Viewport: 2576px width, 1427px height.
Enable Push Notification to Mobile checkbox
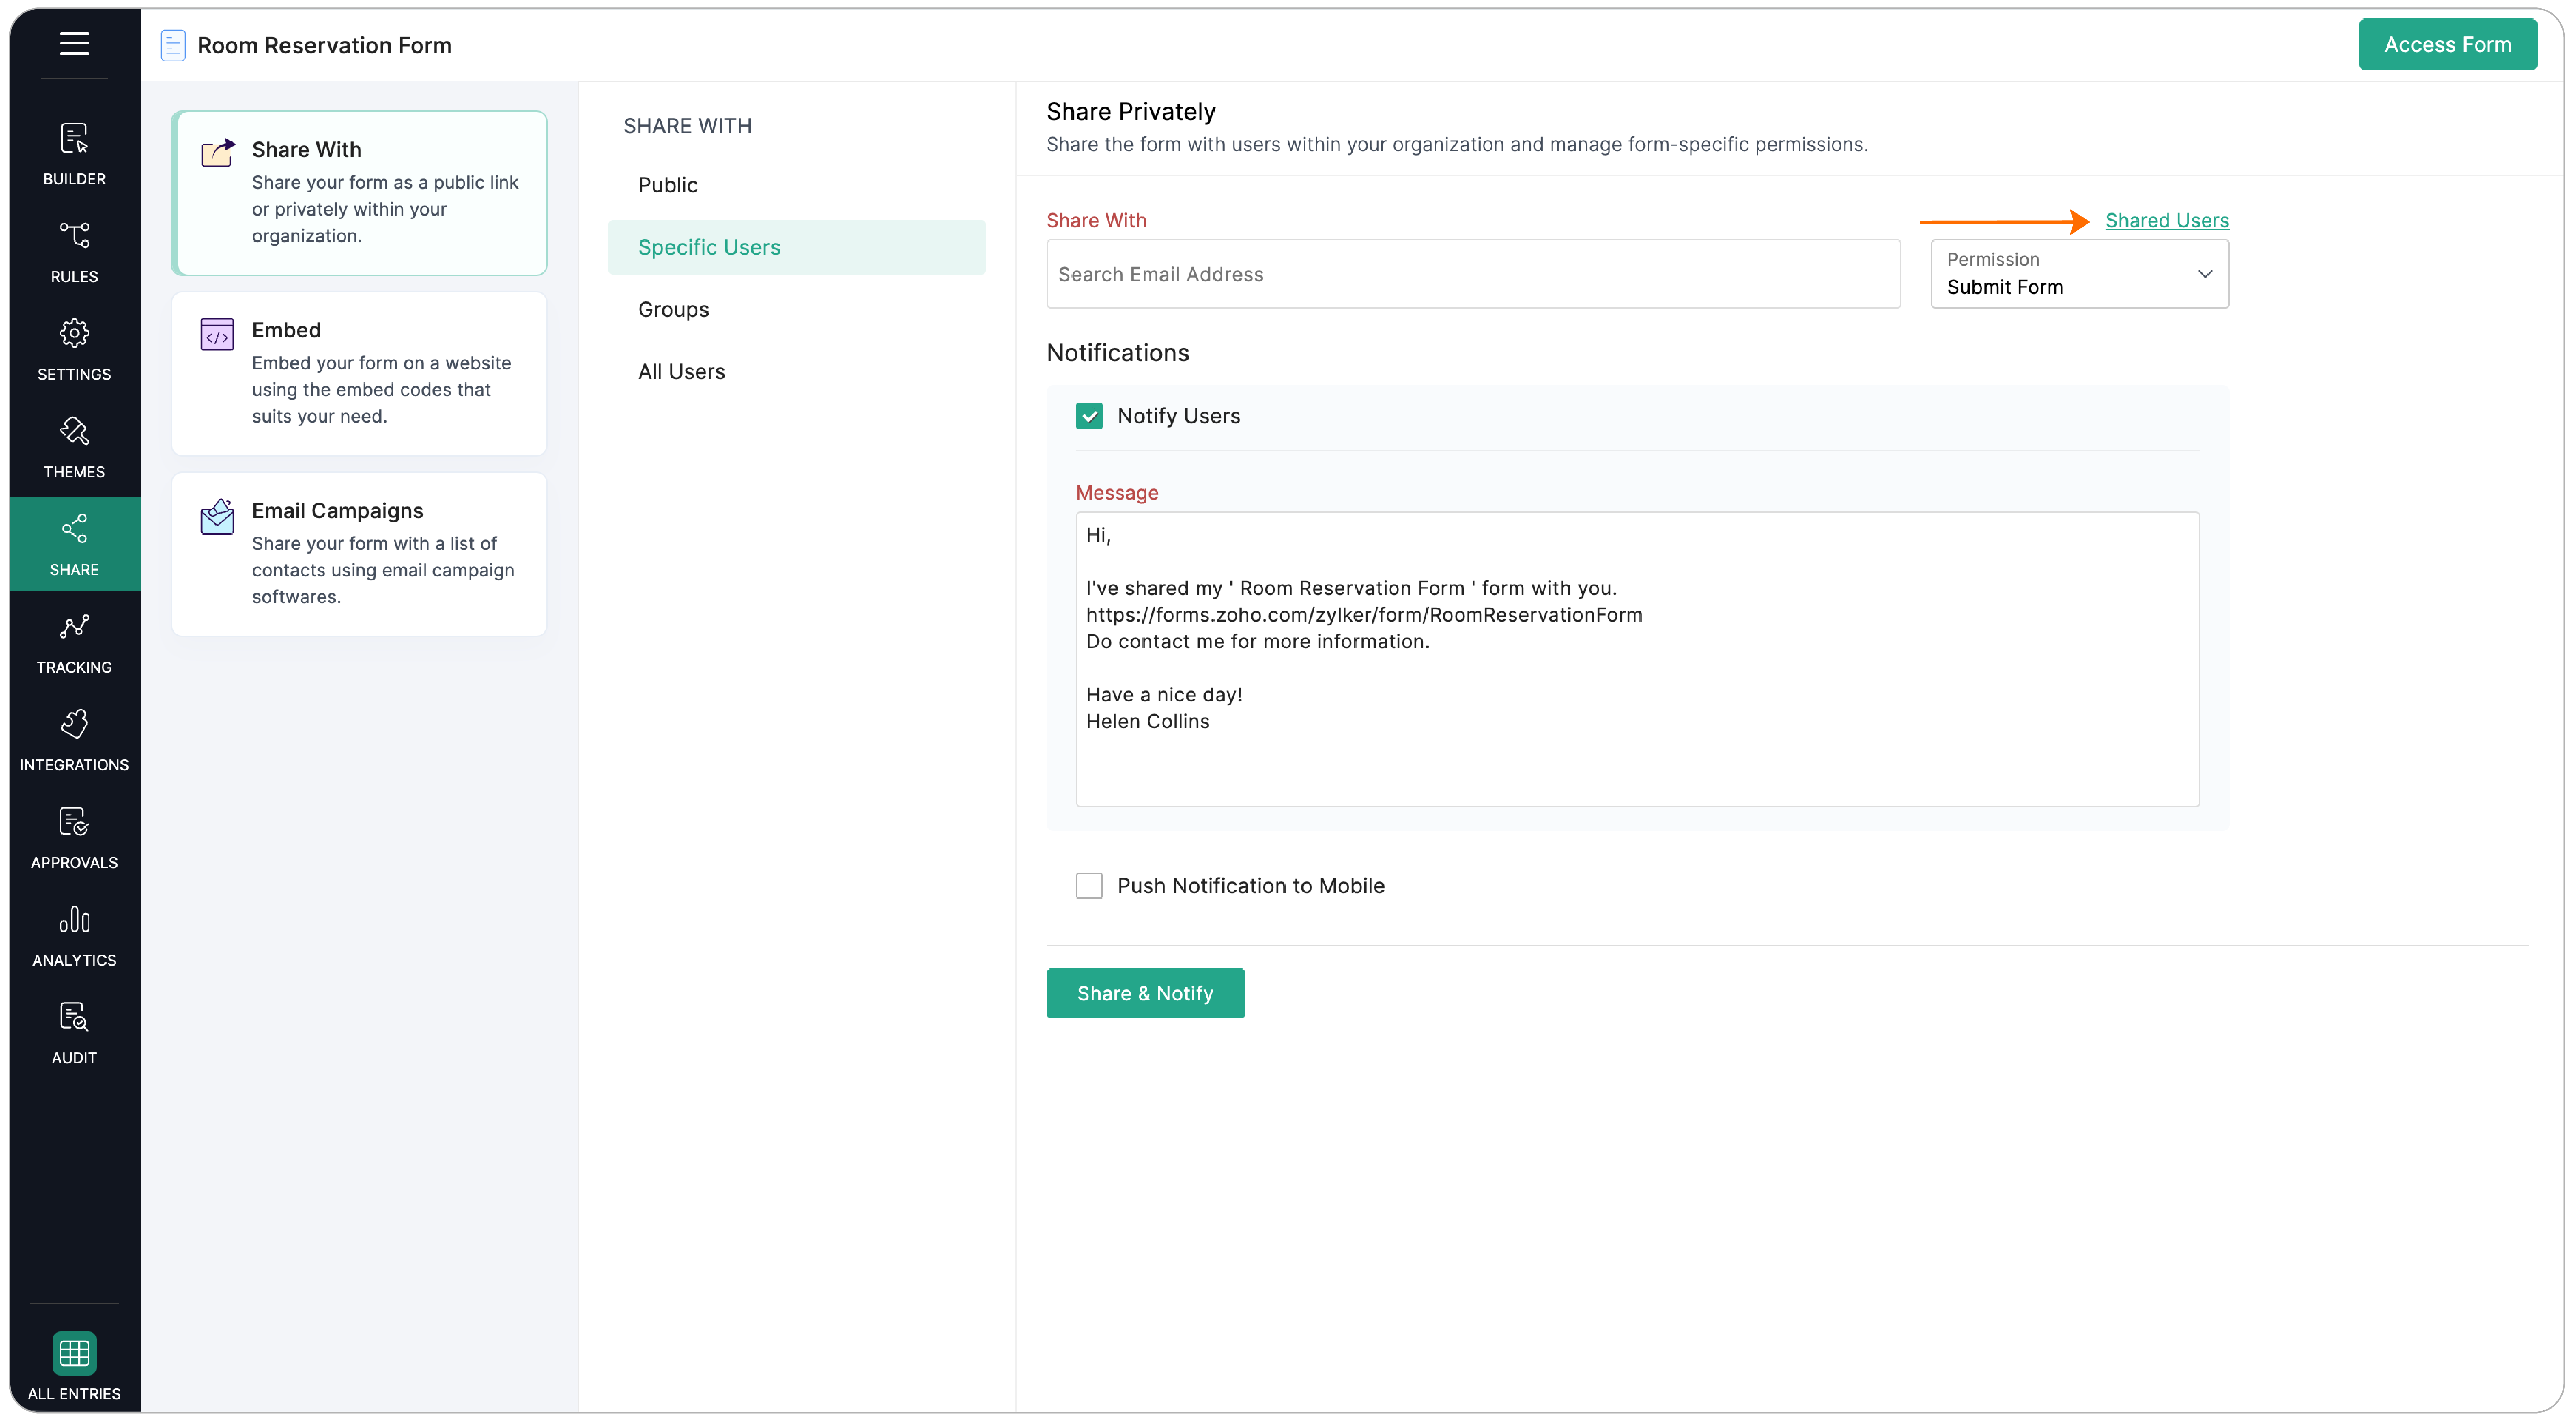1089,886
